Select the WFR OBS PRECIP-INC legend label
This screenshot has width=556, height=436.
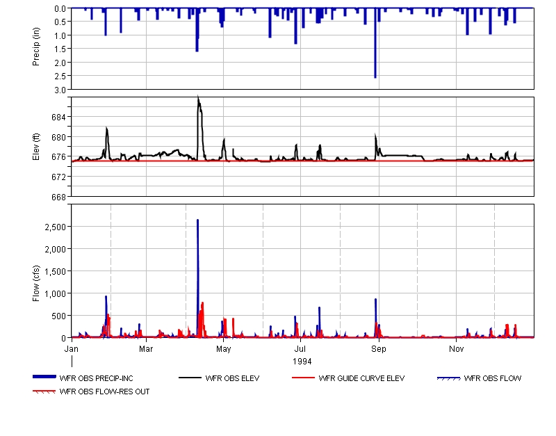[x=95, y=379]
